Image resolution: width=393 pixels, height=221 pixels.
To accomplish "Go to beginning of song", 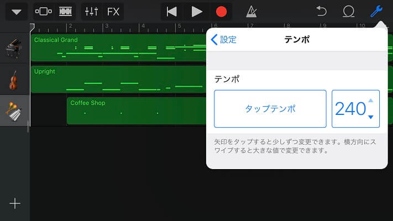I will point(172,12).
